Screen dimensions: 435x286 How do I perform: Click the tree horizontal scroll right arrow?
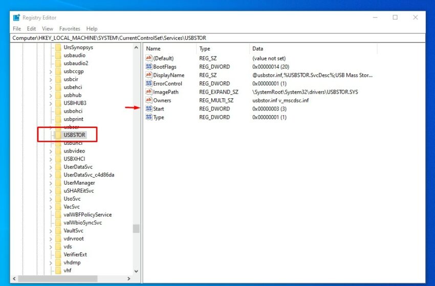coord(129,278)
